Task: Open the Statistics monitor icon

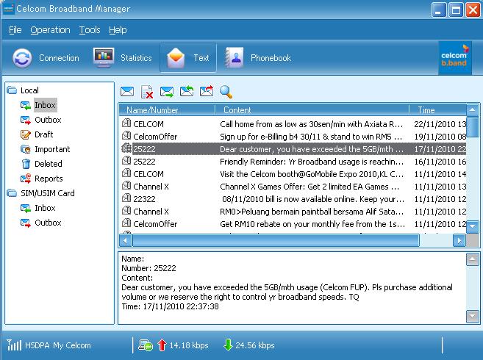Action: 104,57
